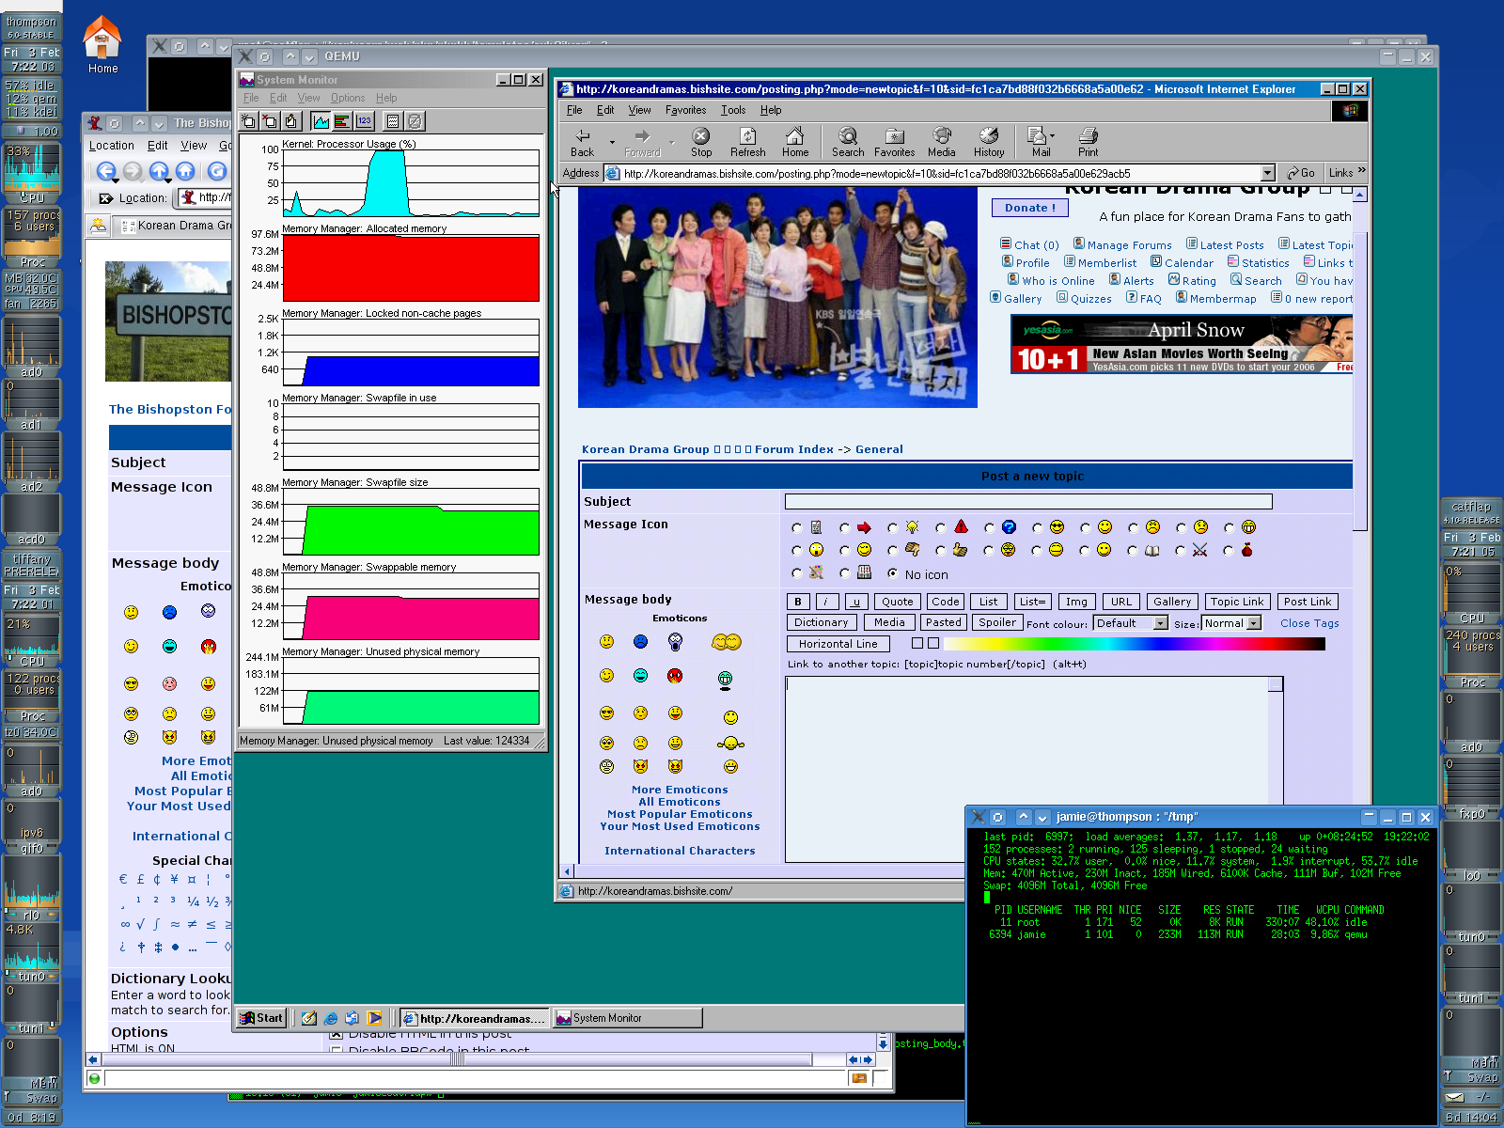The height and width of the screenshot is (1128, 1504).
Task: Switch to System Monitor taskbar button
Action: (x=627, y=1018)
